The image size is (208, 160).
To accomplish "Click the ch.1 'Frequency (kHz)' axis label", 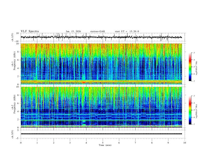I will 14,61.
